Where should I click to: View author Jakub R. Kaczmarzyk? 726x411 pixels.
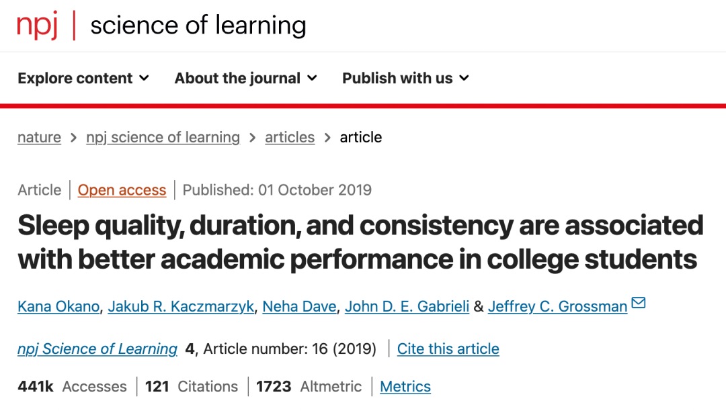(x=181, y=306)
